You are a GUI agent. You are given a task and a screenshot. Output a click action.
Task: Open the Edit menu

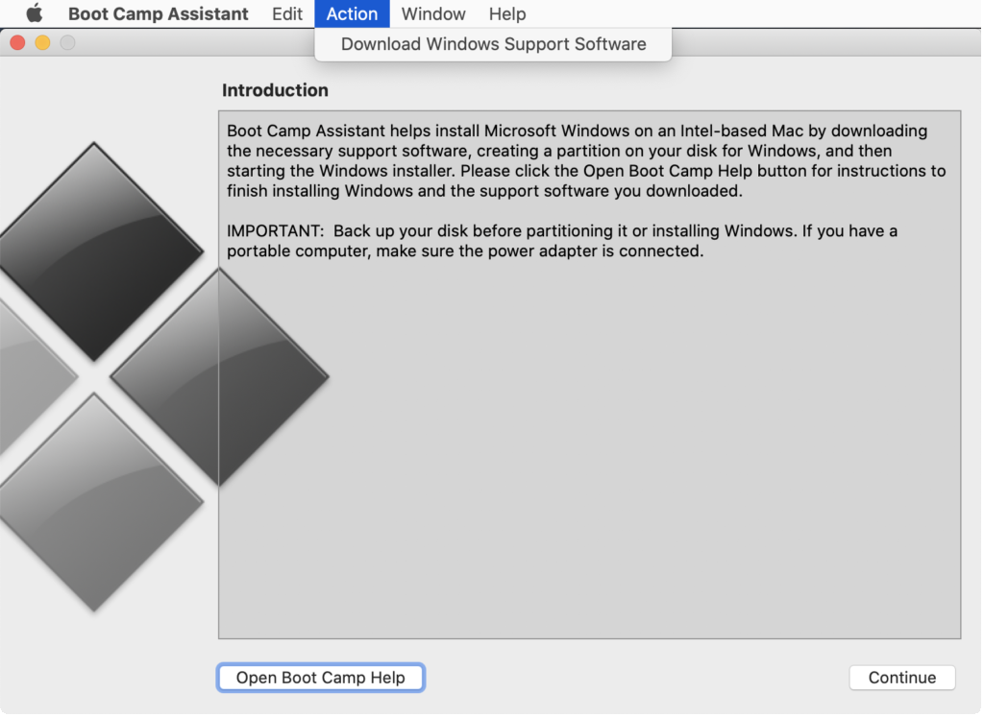tap(287, 13)
